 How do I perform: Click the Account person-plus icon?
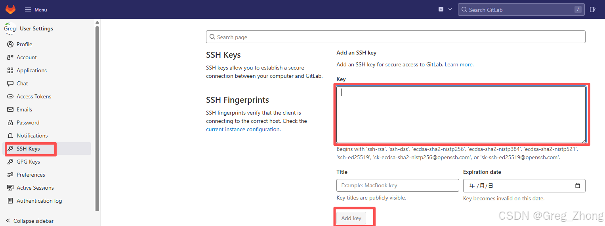(10, 57)
